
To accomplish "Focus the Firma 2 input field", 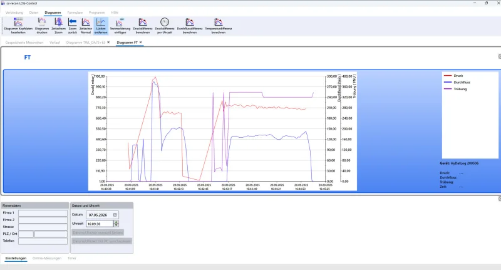I will coord(43,220).
